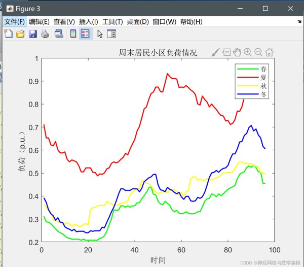Open the 窗口(W) menu
Screen dimensions: 304x267
[164, 21]
